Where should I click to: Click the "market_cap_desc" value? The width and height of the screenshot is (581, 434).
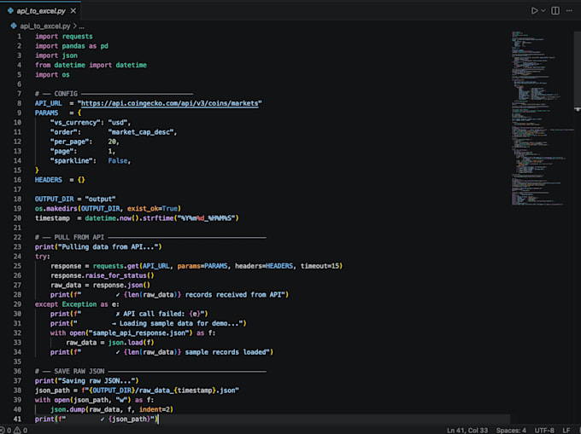pos(143,132)
